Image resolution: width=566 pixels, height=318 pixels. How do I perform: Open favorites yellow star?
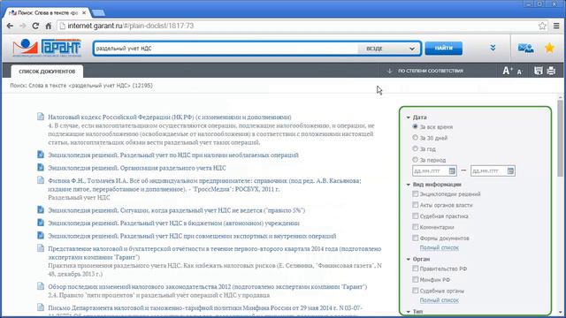point(549,48)
